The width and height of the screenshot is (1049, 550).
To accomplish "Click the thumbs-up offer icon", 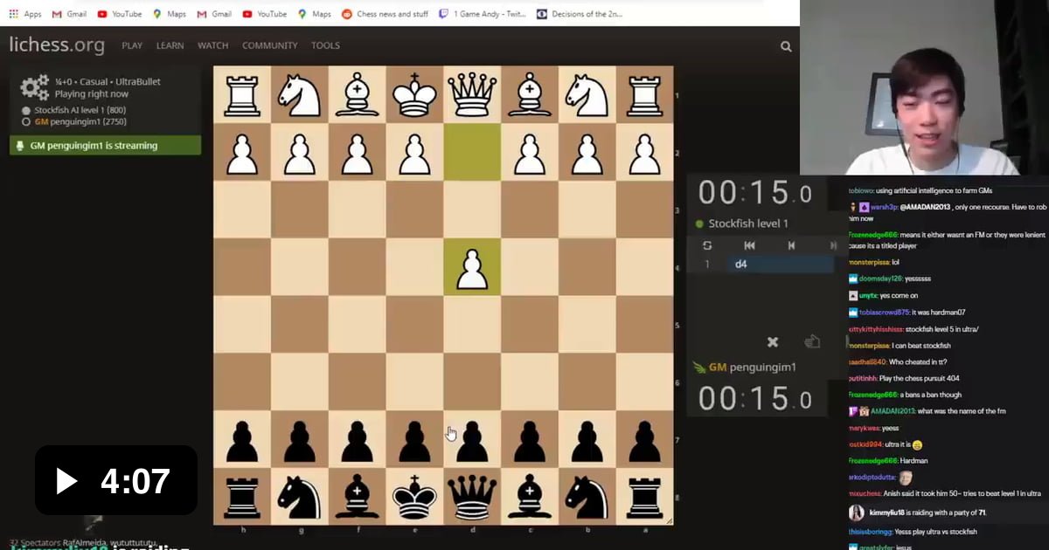I will tap(812, 343).
